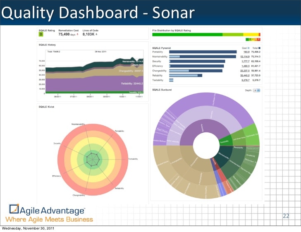This screenshot has height=232, width=301.
Task: Click the trend arrow beside Remediation Cost
Action: (x=79, y=35)
